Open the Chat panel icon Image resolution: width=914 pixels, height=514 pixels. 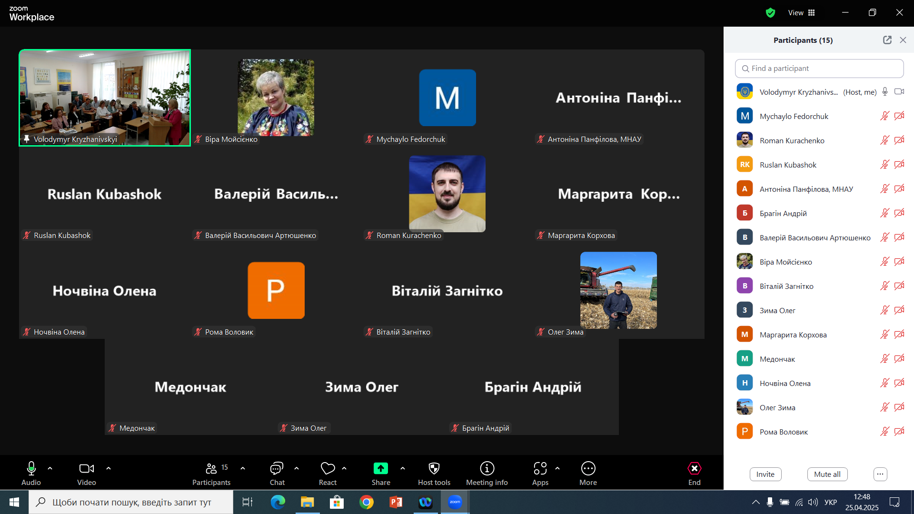point(277,469)
